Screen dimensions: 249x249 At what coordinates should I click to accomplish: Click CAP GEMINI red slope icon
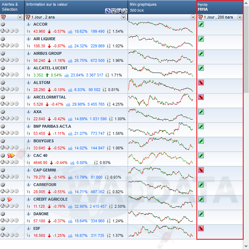201,170
